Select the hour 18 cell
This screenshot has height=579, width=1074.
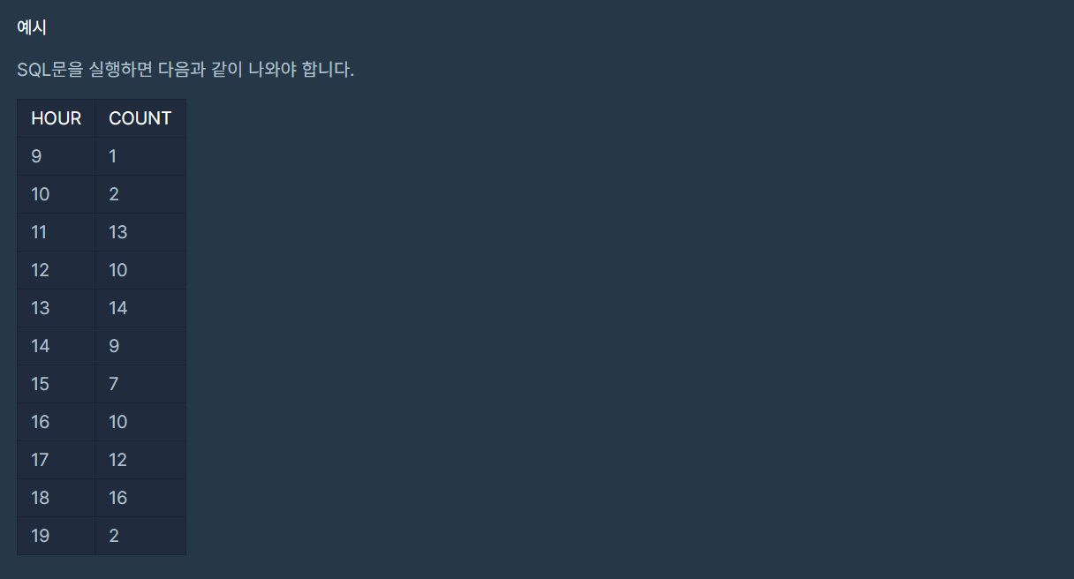tap(56, 498)
